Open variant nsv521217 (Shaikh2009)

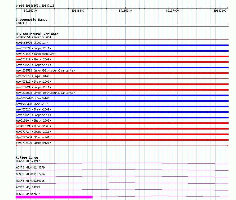33,59
